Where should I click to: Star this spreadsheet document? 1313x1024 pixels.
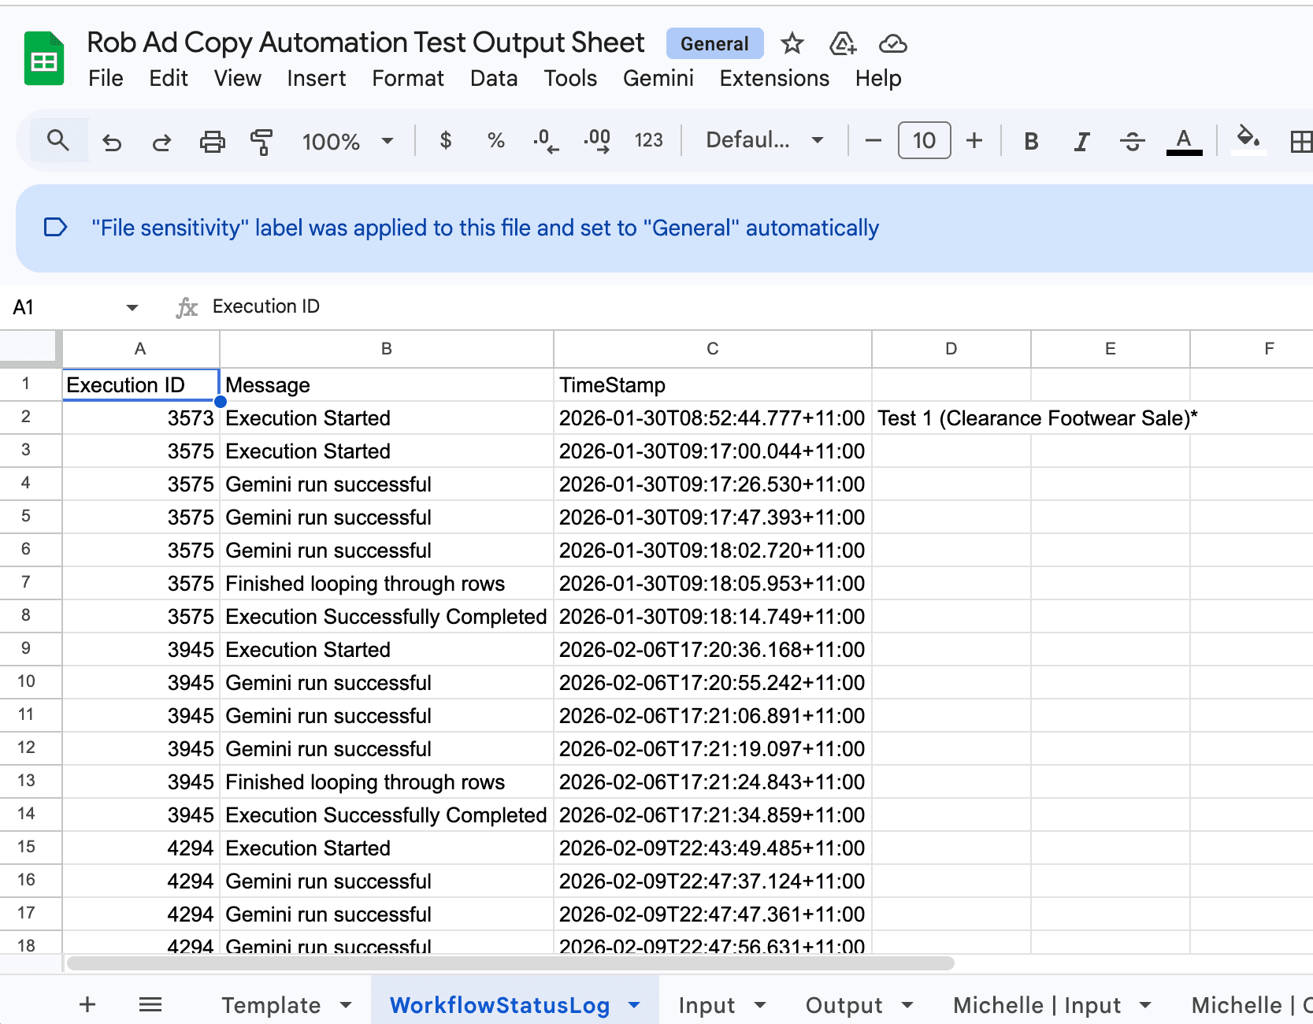792,44
